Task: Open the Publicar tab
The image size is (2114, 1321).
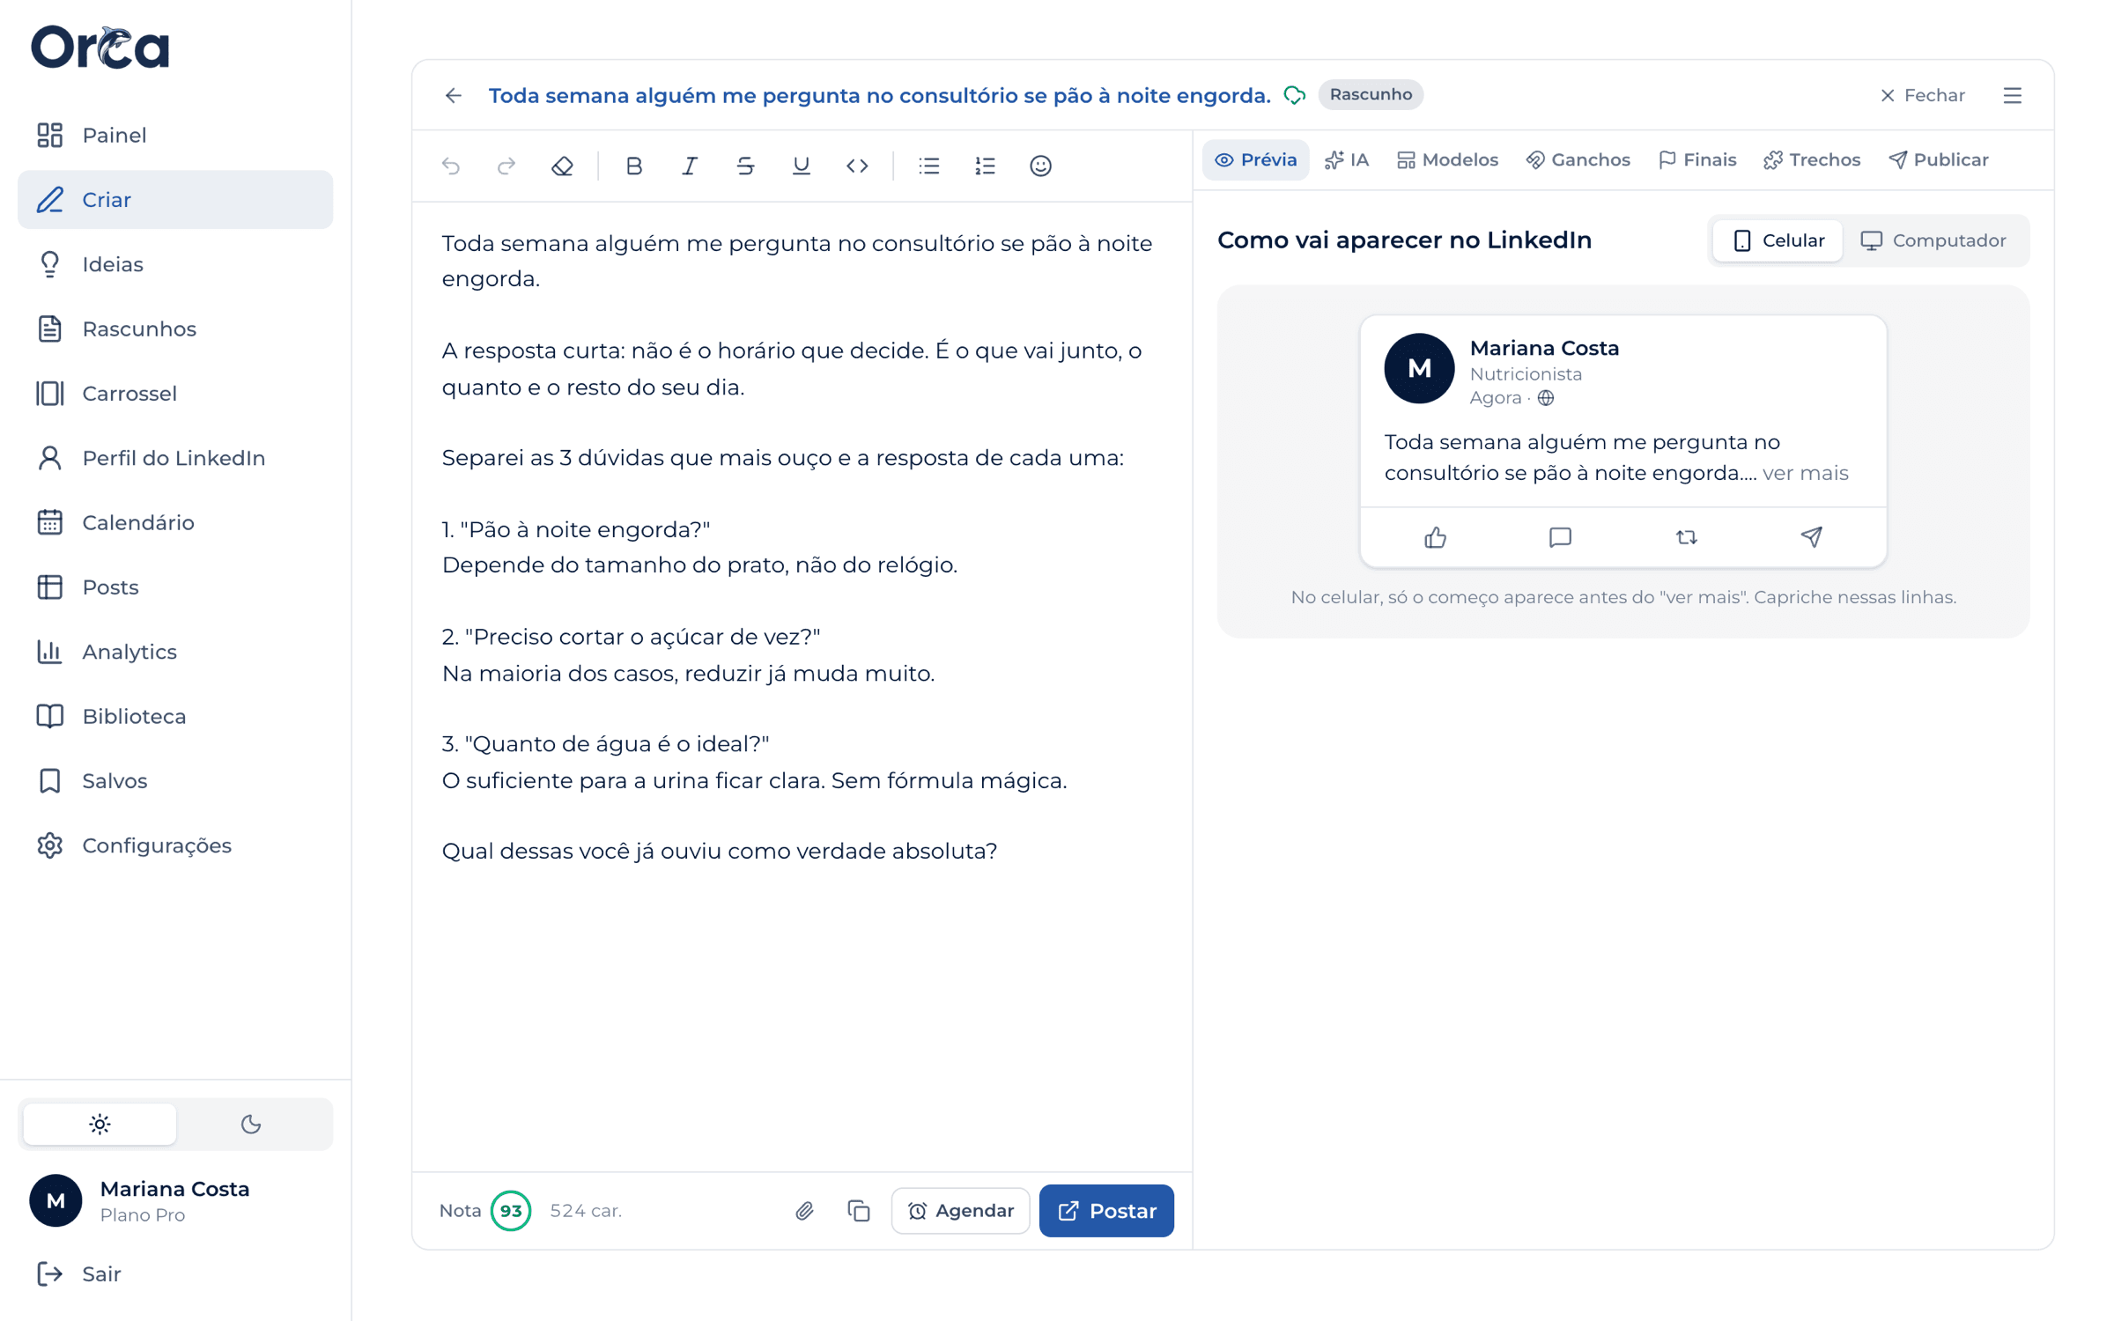Action: click(1939, 160)
